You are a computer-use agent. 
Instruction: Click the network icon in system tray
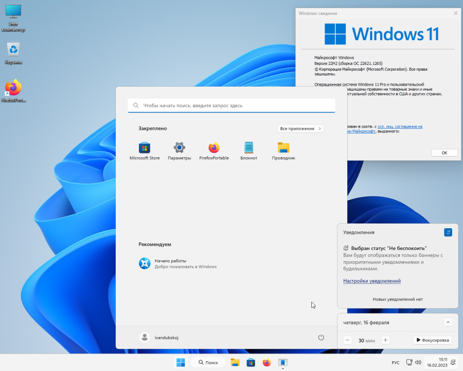coord(409,362)
